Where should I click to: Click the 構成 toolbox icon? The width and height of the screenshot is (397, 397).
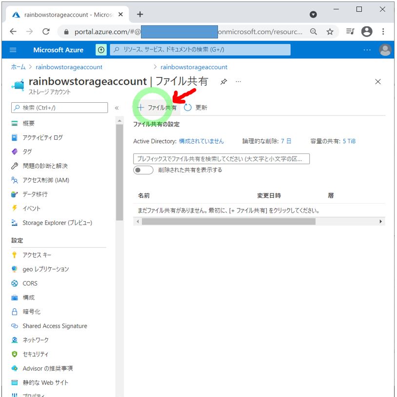15,298
